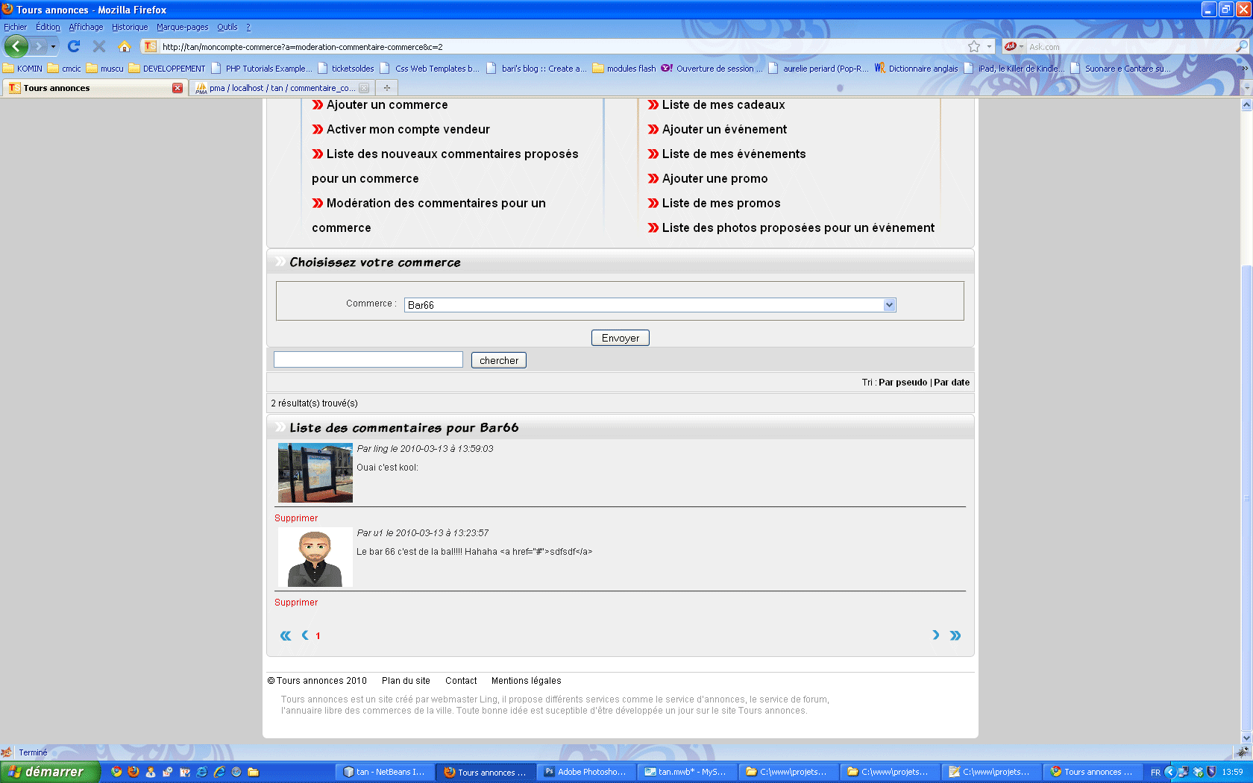
Task: Open the DEVELOPPEMENT bookmark folder
Action: pos(167,68)
